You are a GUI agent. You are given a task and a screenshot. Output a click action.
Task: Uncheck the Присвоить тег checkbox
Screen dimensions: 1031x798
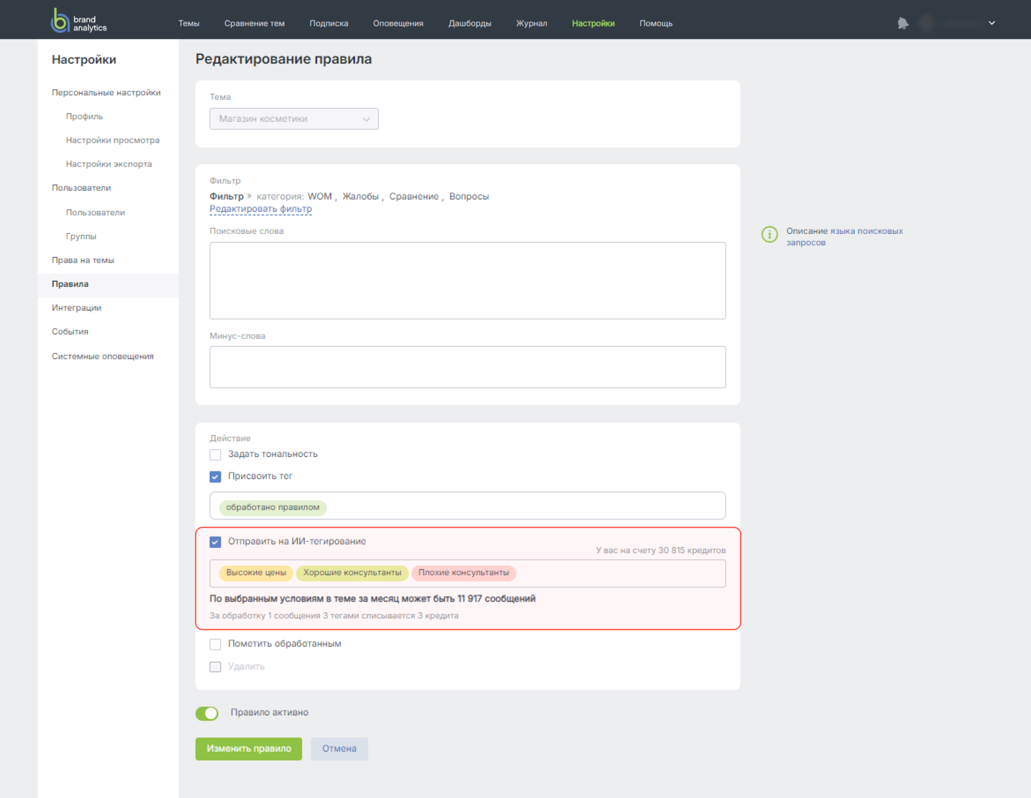[215, 476]
